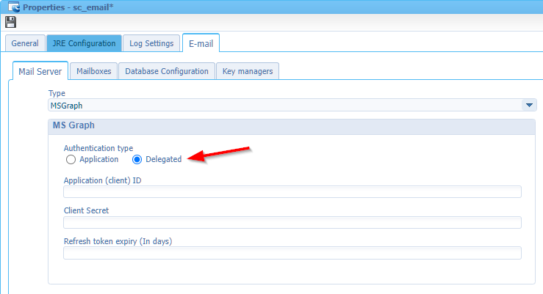
Task: Choose the Delegated authentication radio button
Action: [x=137, y=159]
